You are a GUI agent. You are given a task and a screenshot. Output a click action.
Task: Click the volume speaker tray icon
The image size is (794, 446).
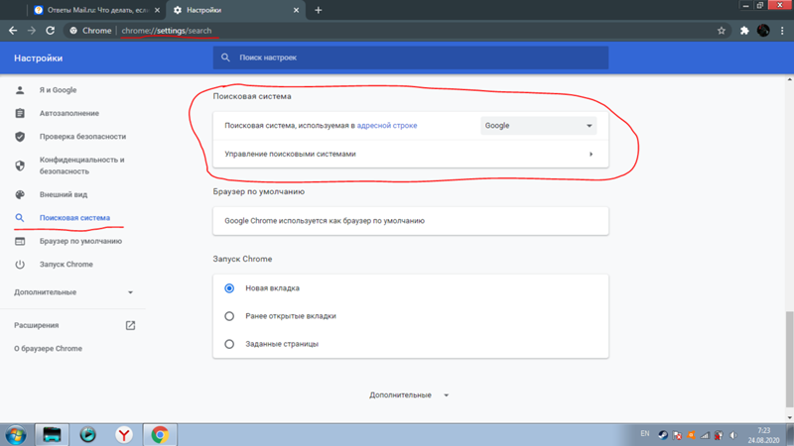pos(732,435)
